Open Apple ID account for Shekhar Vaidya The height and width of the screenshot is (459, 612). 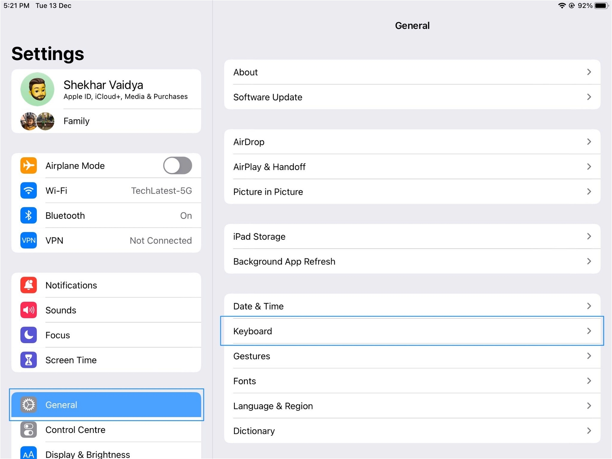106,89
